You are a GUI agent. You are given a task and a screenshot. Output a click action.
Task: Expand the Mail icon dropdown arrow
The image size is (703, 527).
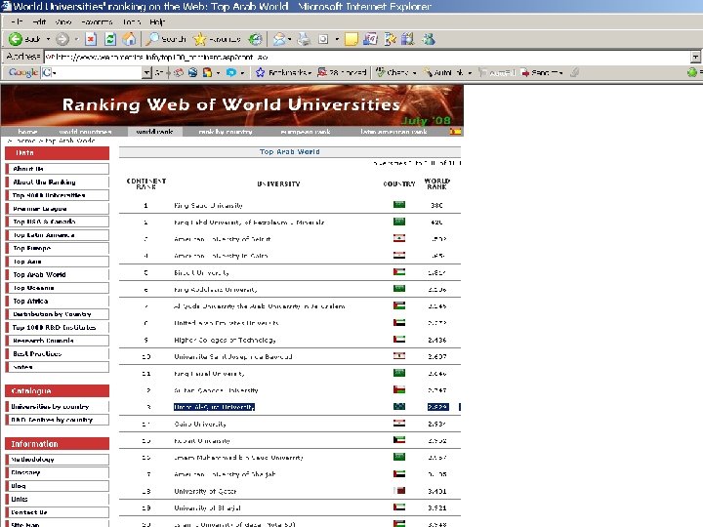coord(290,39)
